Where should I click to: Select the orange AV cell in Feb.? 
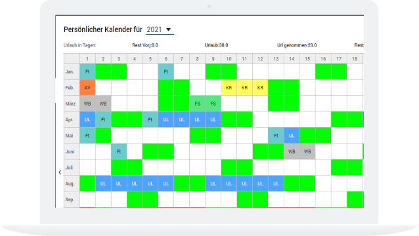click(87, 88)
